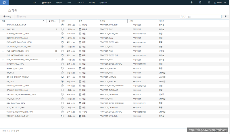The width and height of the screenshot is (230, 134).
Task: Click the clock icon for DOMINO_DAILYFULL_10PM
Action: (x=62, y=33)
